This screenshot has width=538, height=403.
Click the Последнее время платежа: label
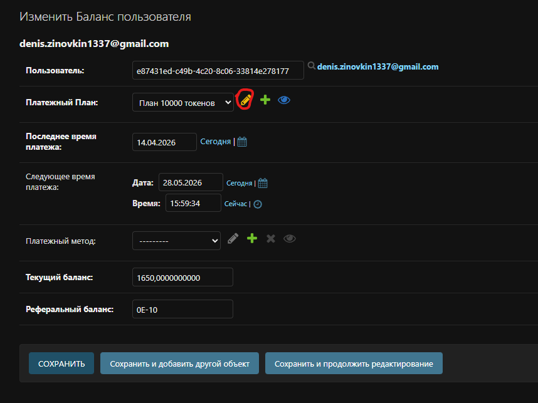pyautogui.click(x=61, y=142)
